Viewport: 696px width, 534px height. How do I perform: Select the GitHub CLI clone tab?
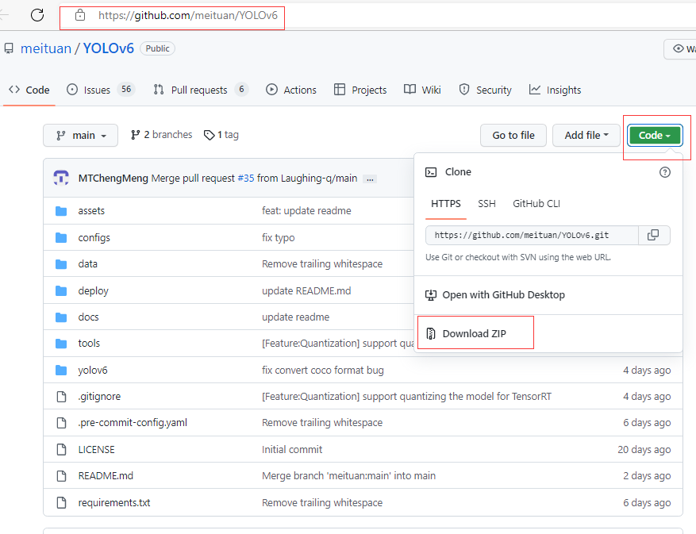[536, 204]
